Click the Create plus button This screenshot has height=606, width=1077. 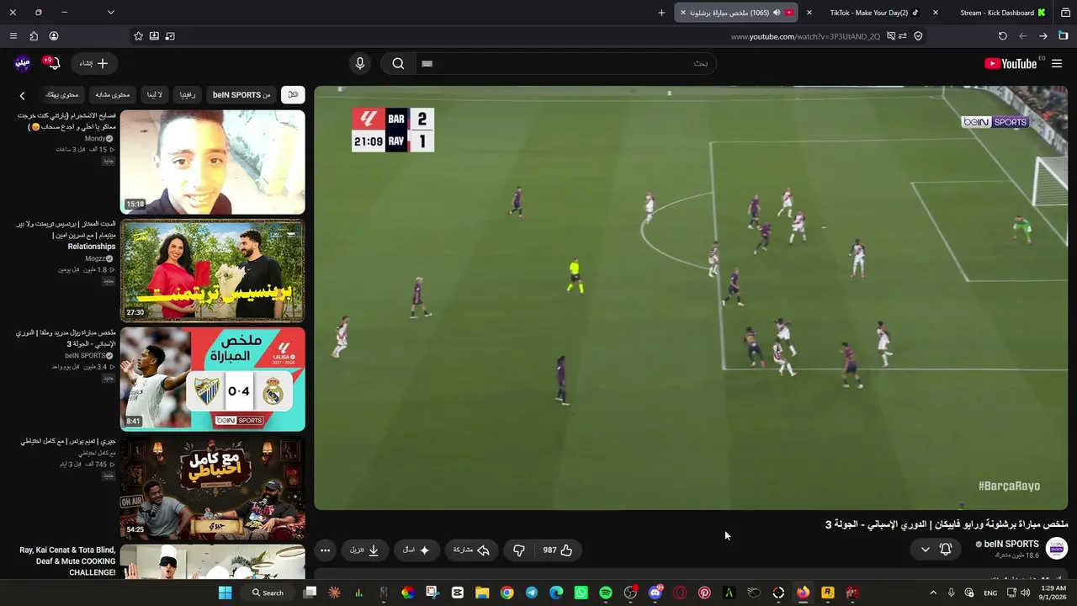click(93, 63)
